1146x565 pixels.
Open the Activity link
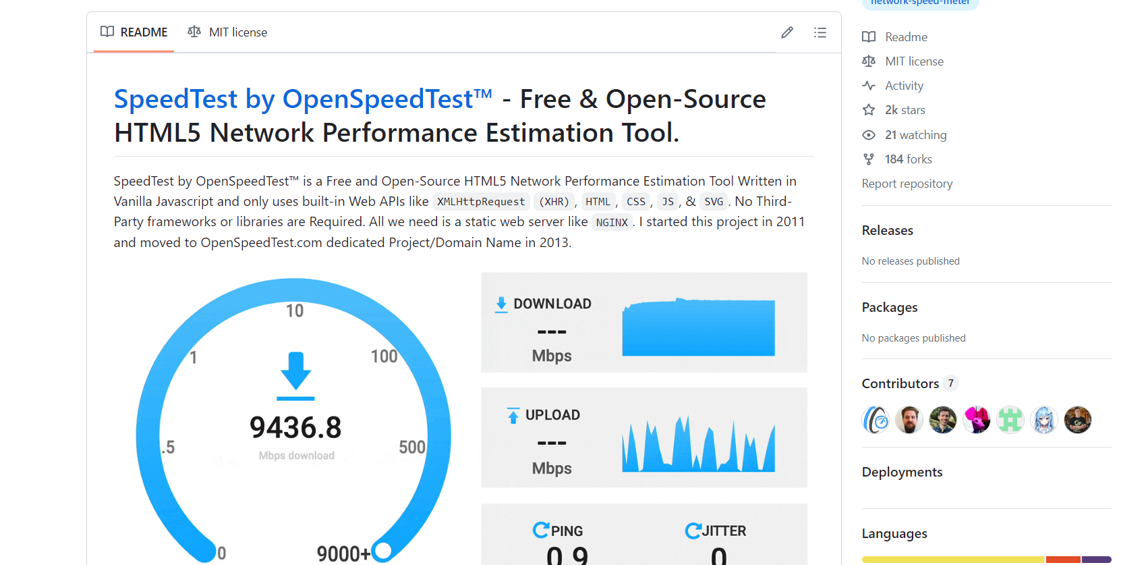click(x=904, y=86)
